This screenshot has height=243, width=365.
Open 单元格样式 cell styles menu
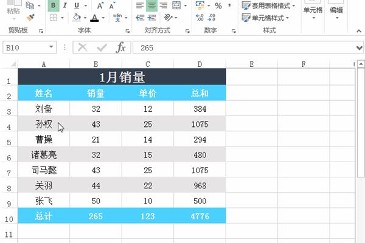click(x=265, y=18)
